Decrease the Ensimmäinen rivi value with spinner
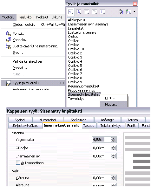Image resolution: width=151 pixels, height=187 pixels. click(113, 157)
